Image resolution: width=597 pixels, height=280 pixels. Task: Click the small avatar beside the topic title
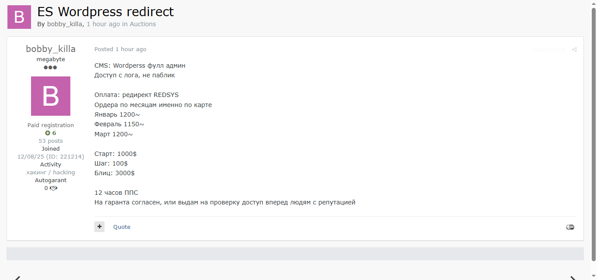tap(19, 17)
